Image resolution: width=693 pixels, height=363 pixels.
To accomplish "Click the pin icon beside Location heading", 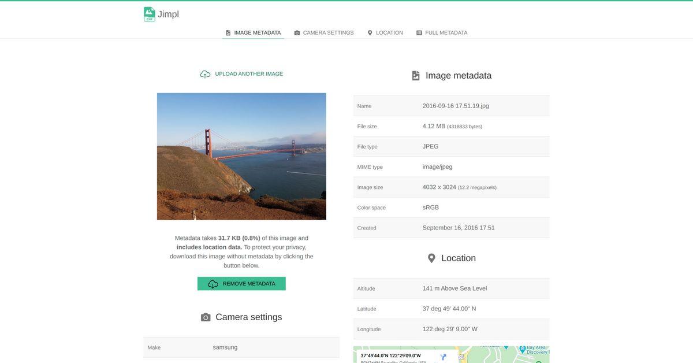I will (x=431, y=258).
